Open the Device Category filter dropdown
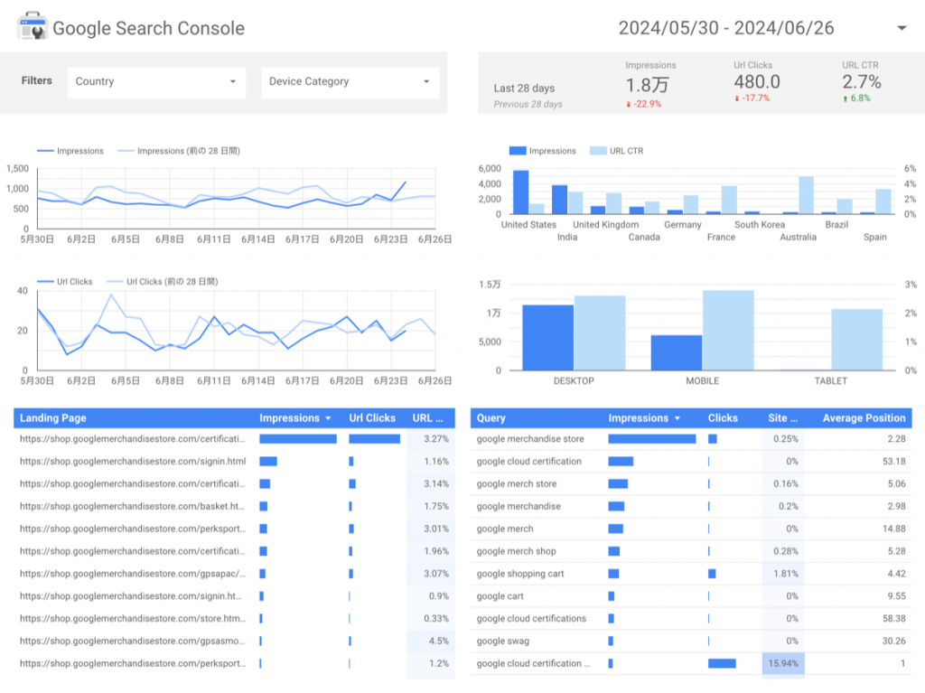Screen dimensions: 925x693 coord(350,82)
